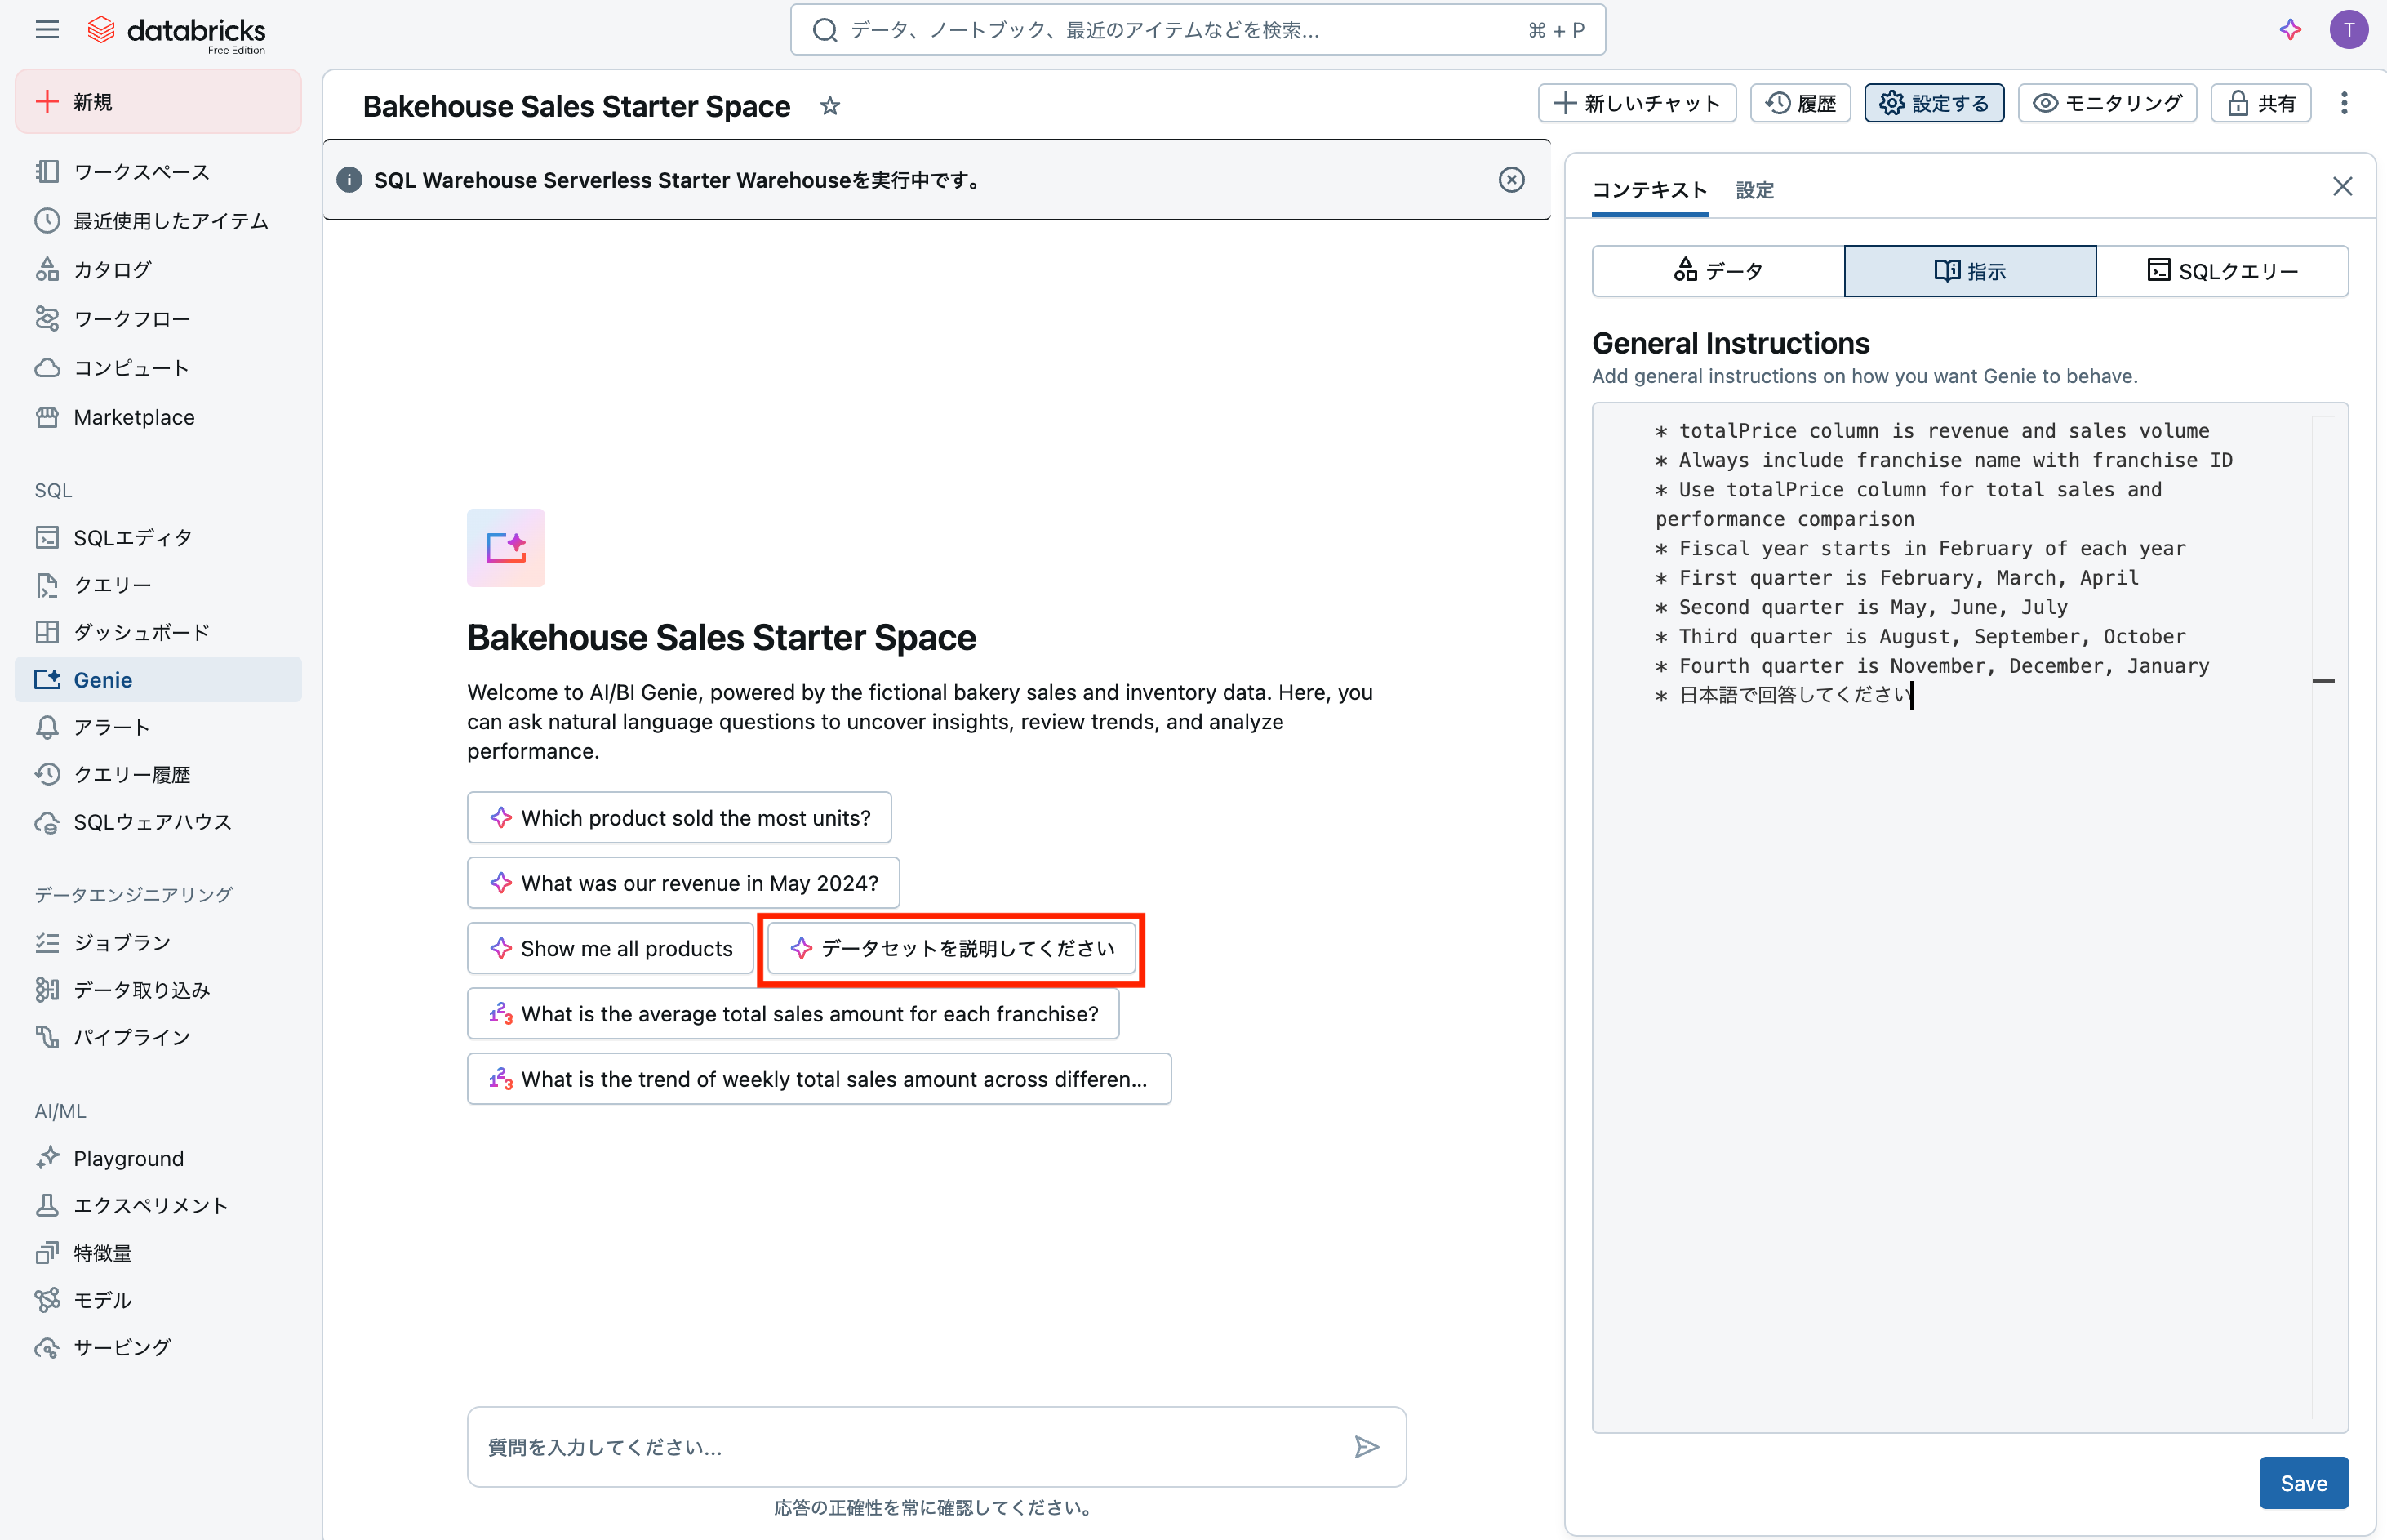The width and height of the screenshot is (2387, 1540).
Task: Open SQLウェアハウス in the sidebar
Action: point(158,822)
